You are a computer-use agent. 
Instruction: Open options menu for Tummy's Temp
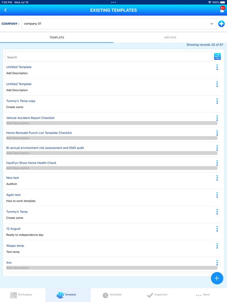(217, 212)
